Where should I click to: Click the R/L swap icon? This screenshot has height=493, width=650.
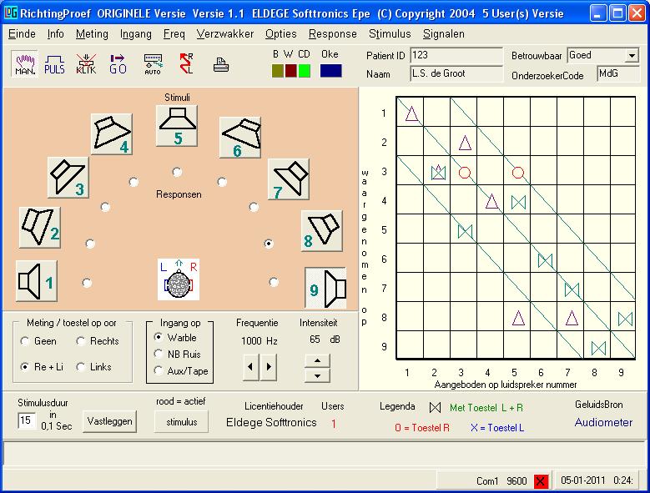tap(186, 64)
